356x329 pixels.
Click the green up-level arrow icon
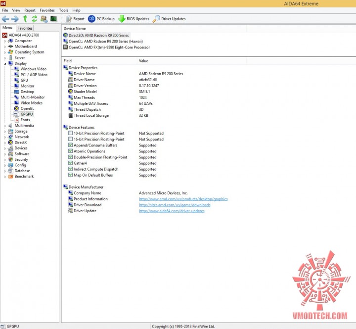(25, 19)
